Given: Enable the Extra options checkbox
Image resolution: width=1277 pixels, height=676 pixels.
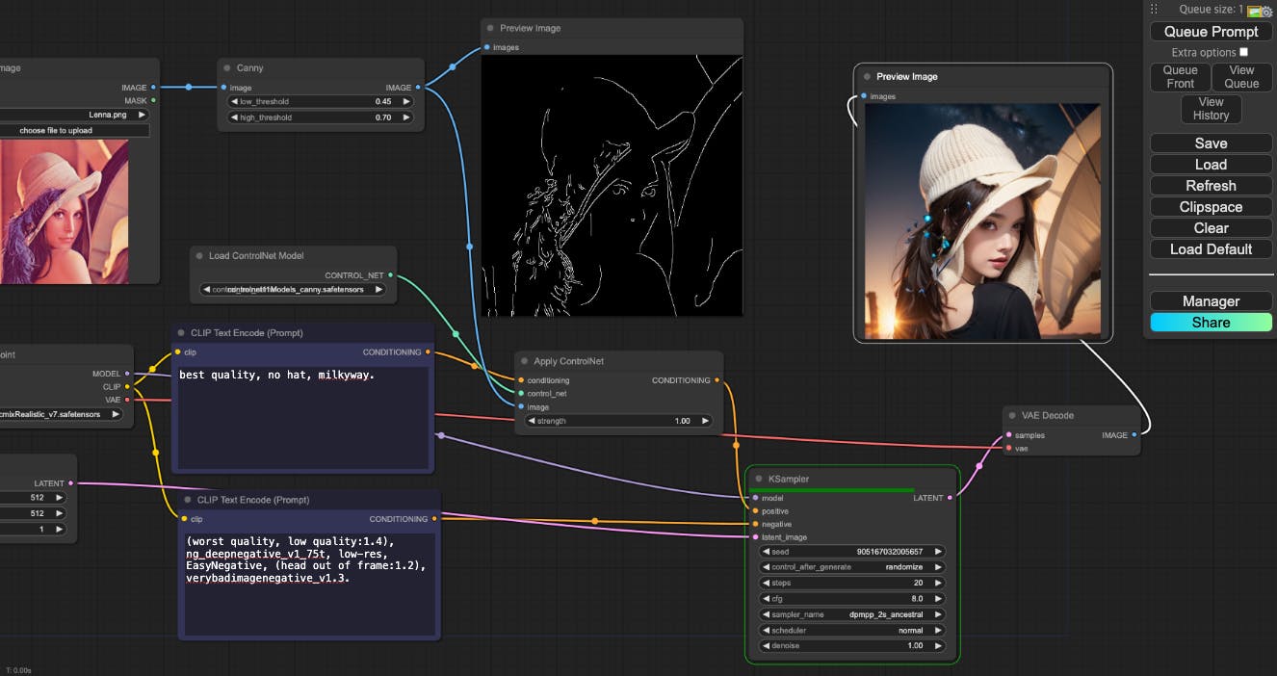Looking at the screenshot, I should coord(1243,52).
